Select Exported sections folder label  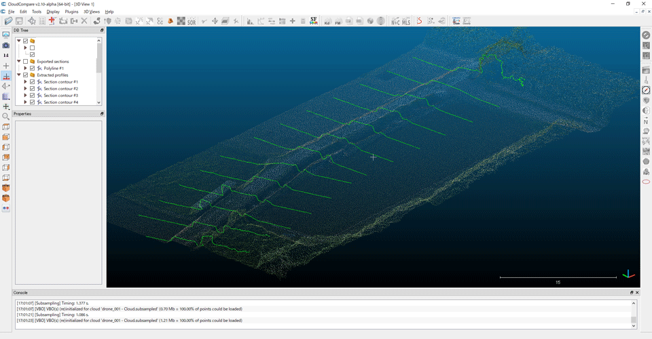click(x=53, y=62)
